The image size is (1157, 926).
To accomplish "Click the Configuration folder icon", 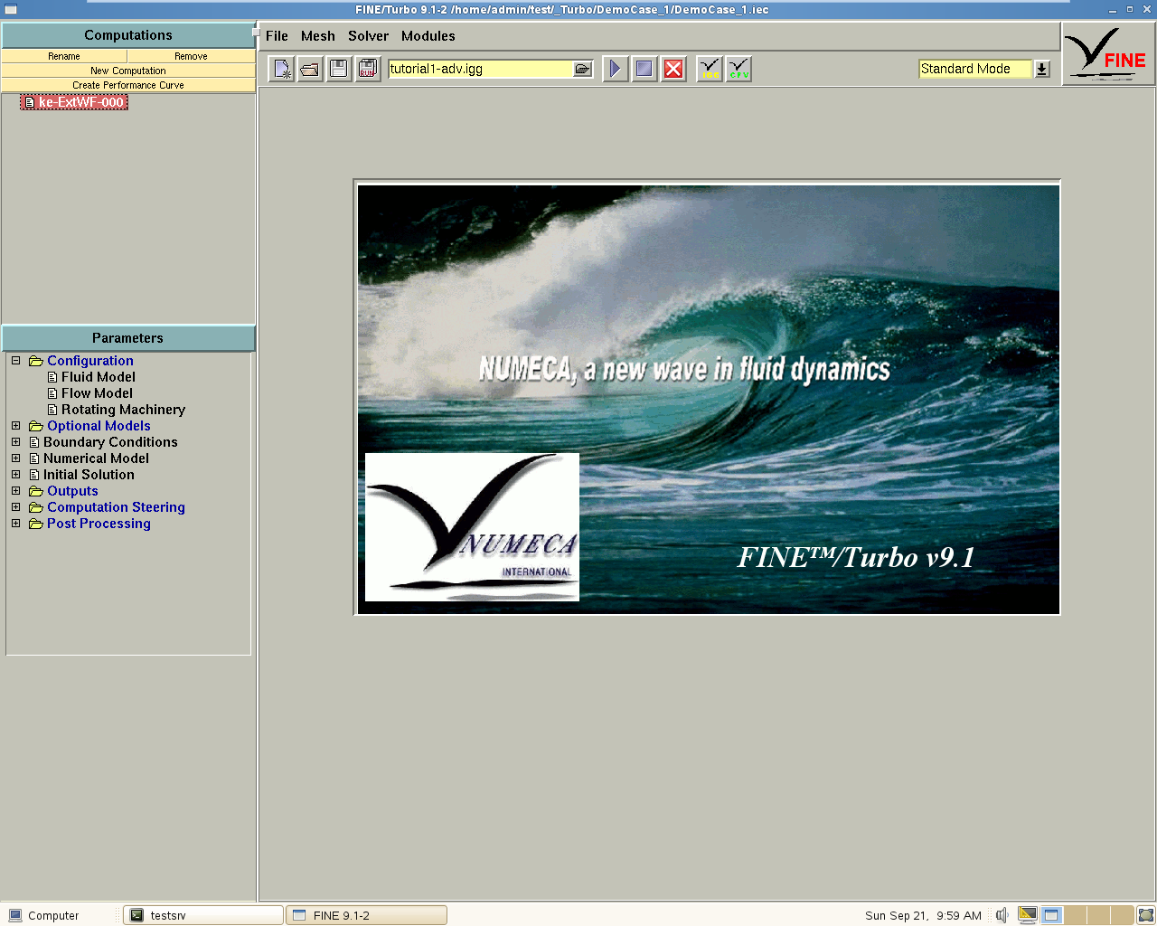I will coord(36,361).
